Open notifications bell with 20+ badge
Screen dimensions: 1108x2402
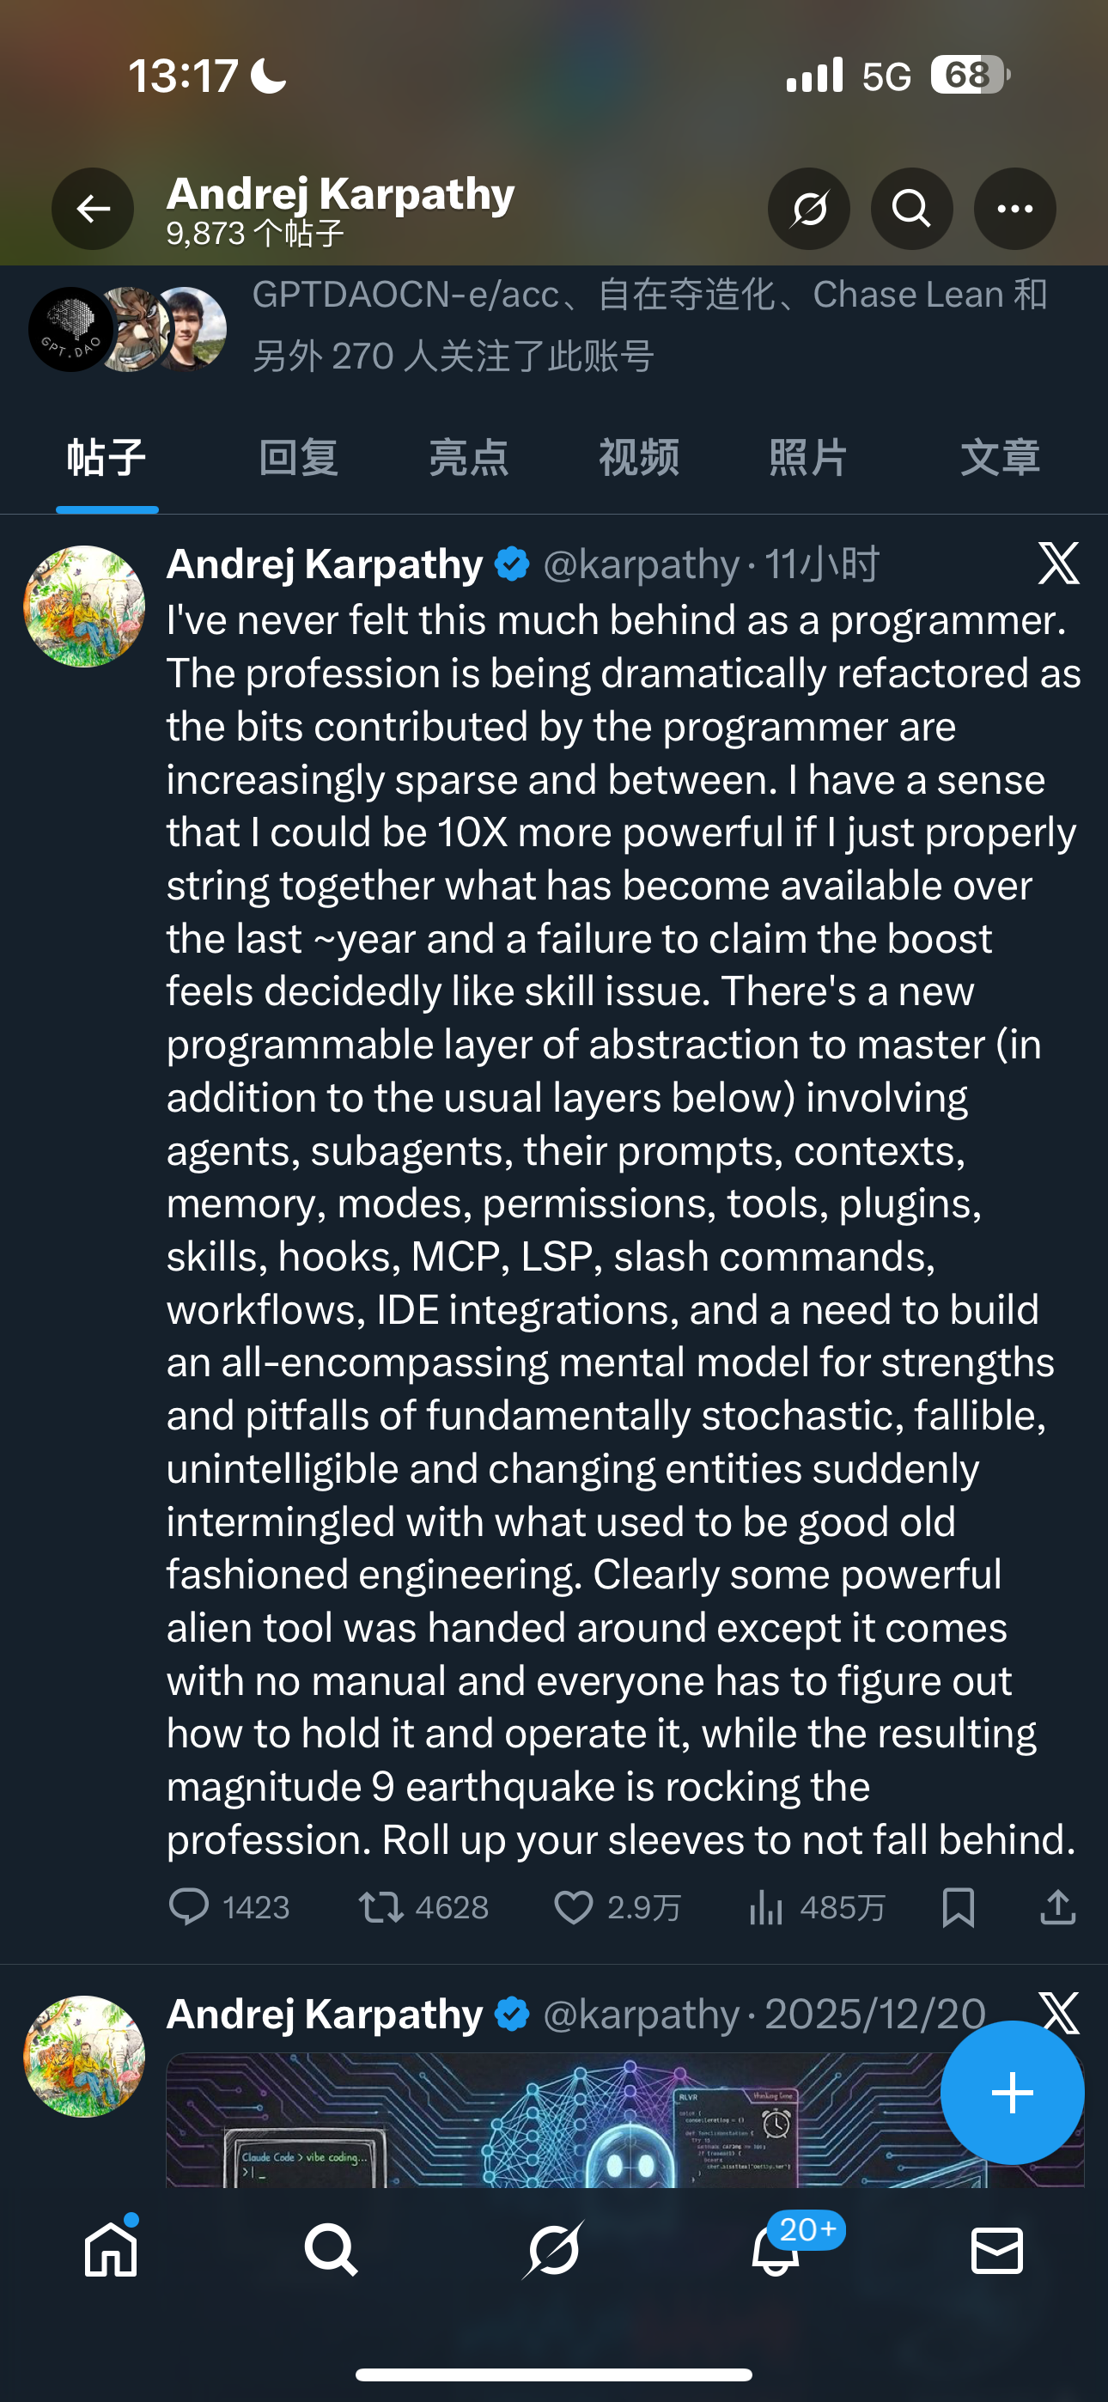pyautogui.click(x=776, y=2251)
